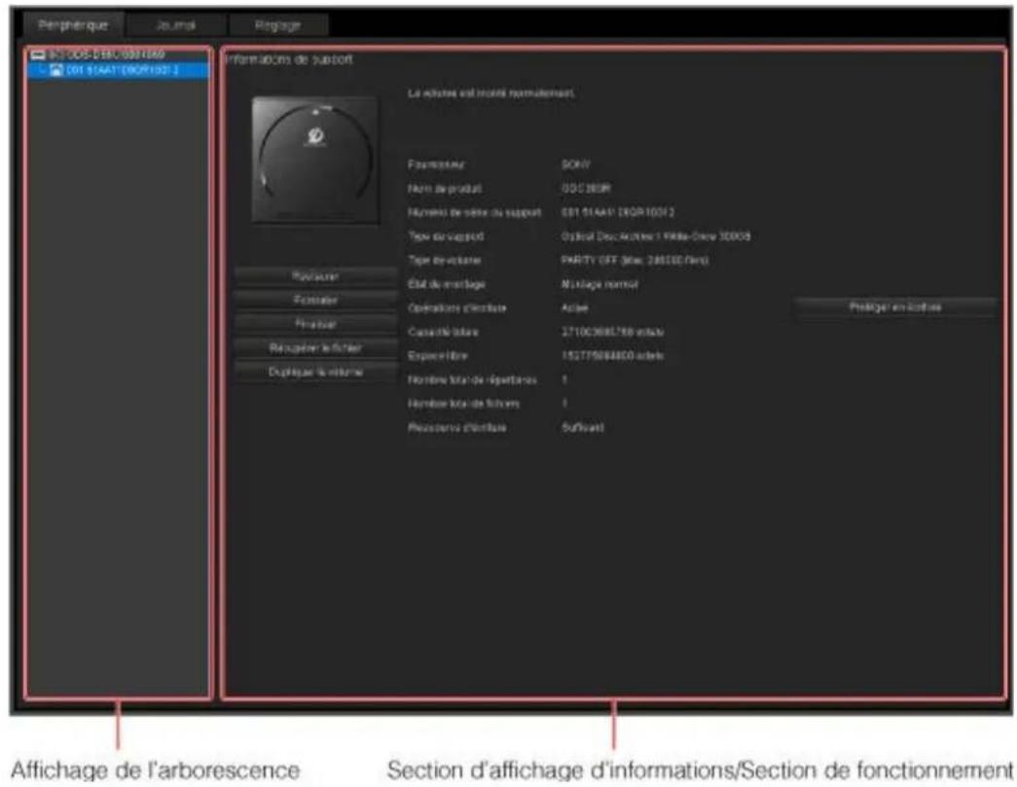The width and height of the screenshot is (1017, 787).
Task: Select the ODS drive unit tree entry
Action: click(x=107, y=55)
